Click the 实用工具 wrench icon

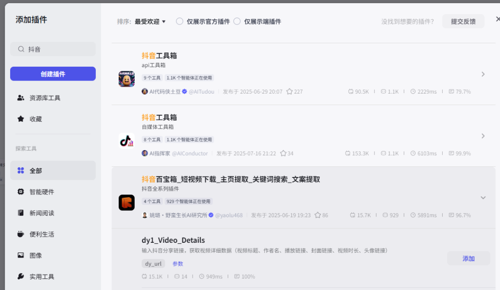21,277
